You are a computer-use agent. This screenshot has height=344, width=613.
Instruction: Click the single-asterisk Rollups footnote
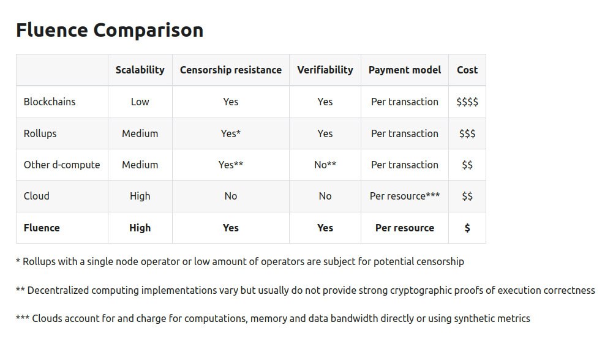(239, 261)
